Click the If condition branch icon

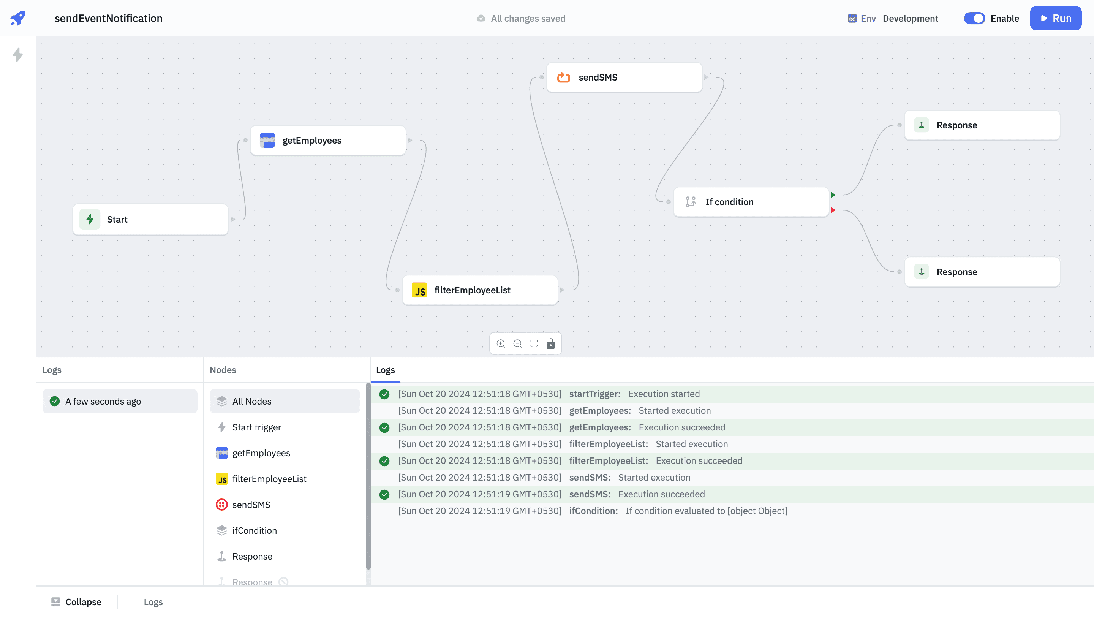tap(691, 202)
